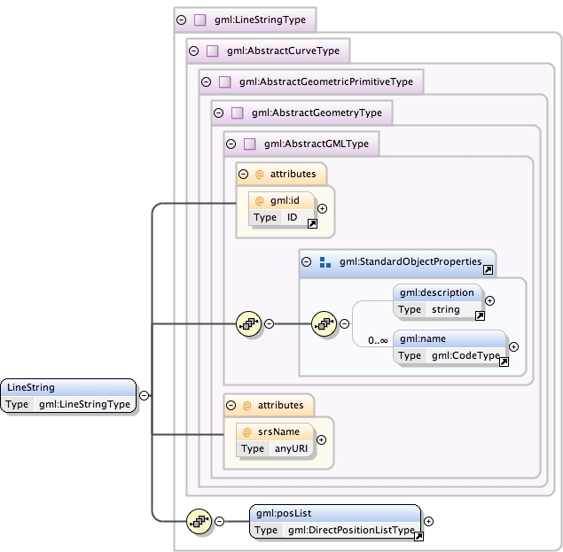Collapse the gml:AbstractGeometricPrimitiveType container
This screenshot has height=552, width=563.
[x=206, y=82]
